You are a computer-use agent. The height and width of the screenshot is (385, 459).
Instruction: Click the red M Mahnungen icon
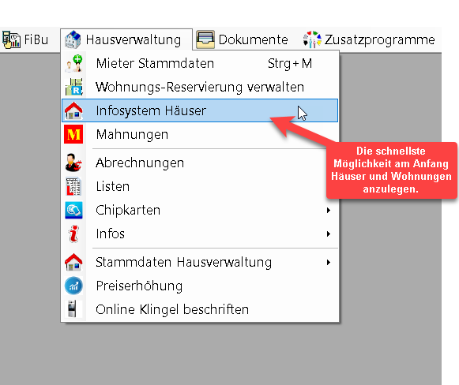(x=73, y=134)
